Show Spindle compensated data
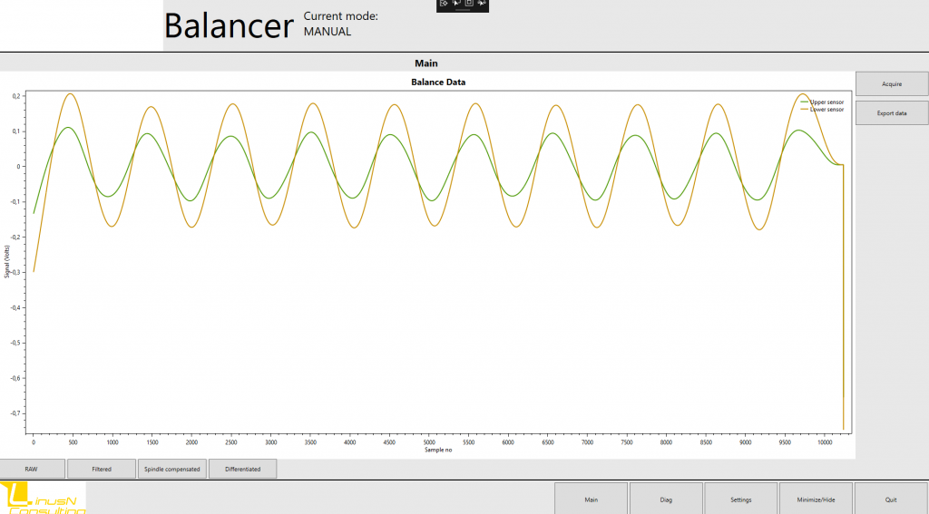 pos(171,469)
